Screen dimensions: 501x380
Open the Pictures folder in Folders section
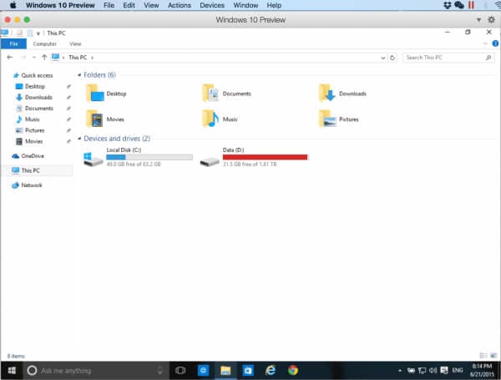[x=339, y=119]
